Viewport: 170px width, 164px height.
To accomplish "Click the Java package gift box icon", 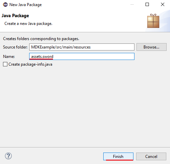I will pos(153,21).
